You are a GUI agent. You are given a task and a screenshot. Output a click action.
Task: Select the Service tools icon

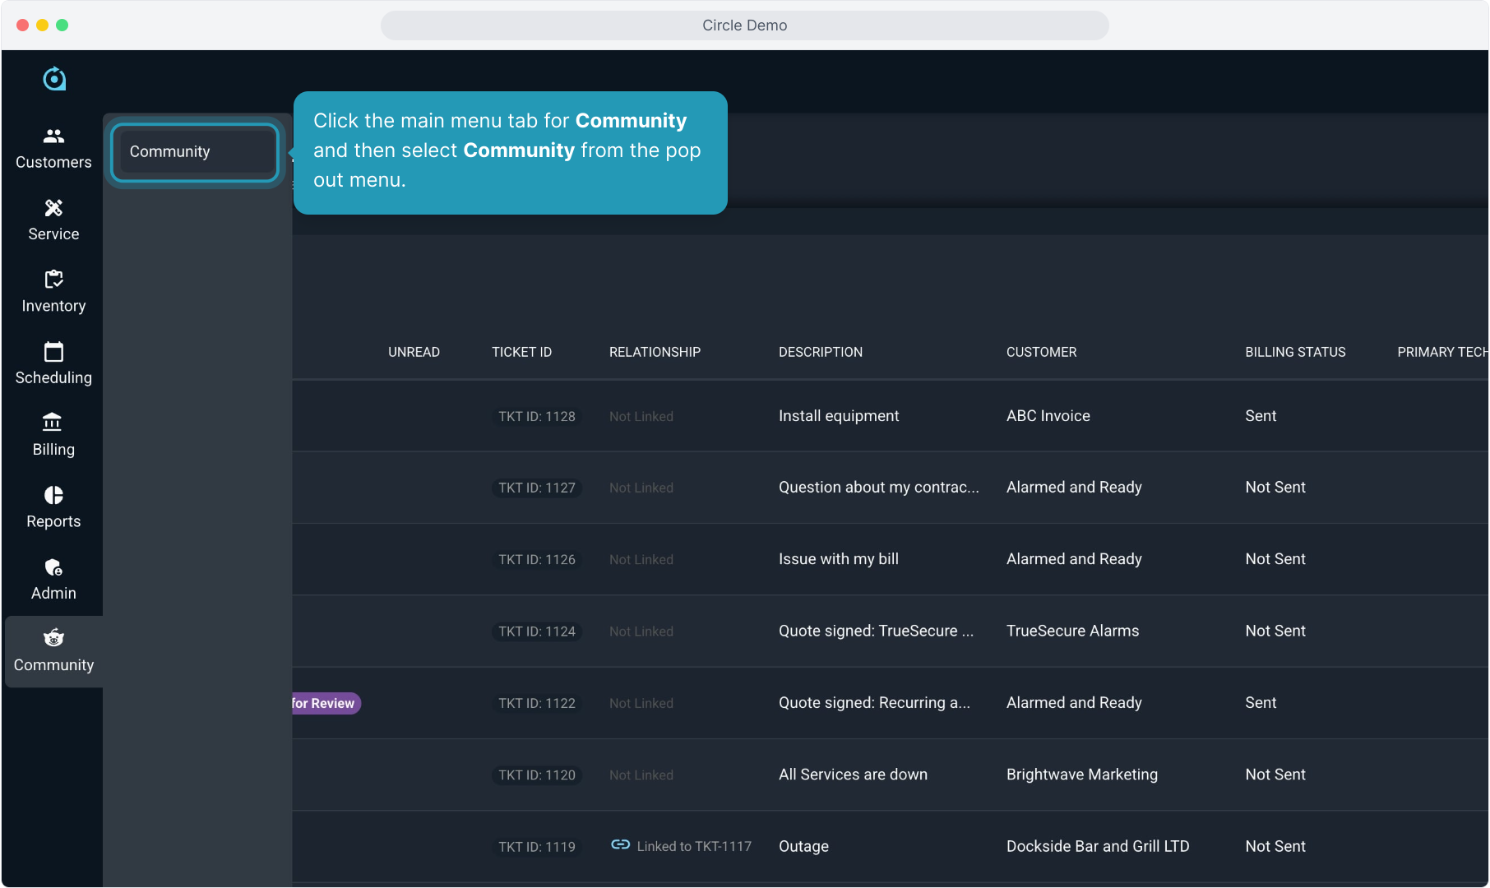point(53,208)
